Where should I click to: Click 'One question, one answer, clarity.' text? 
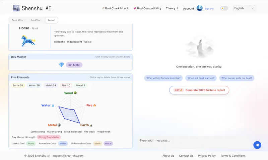[x=199, y=66]
